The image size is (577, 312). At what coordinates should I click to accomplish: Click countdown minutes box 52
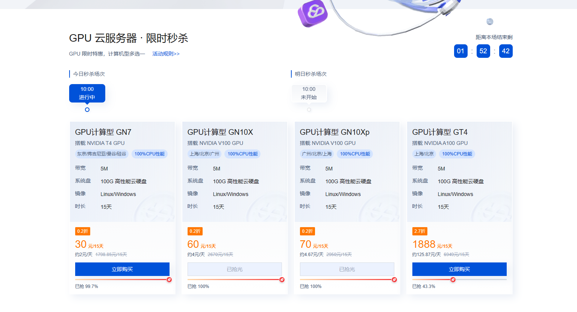pos(483,51)
